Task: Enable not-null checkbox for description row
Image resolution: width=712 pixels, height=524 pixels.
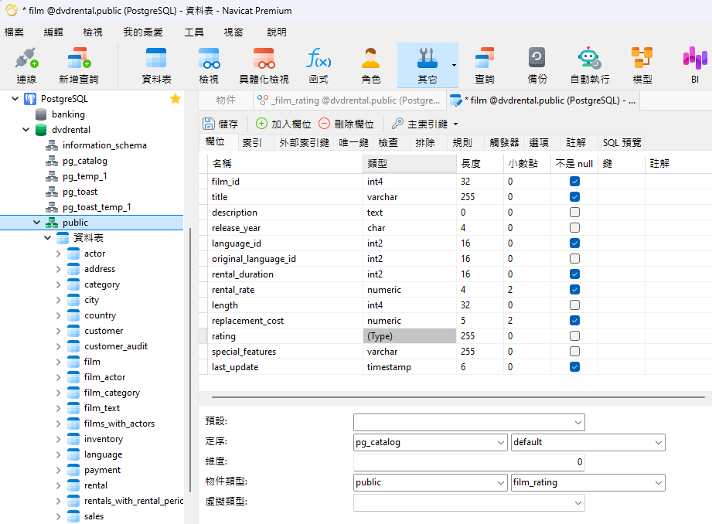Action: pos(574,213)
